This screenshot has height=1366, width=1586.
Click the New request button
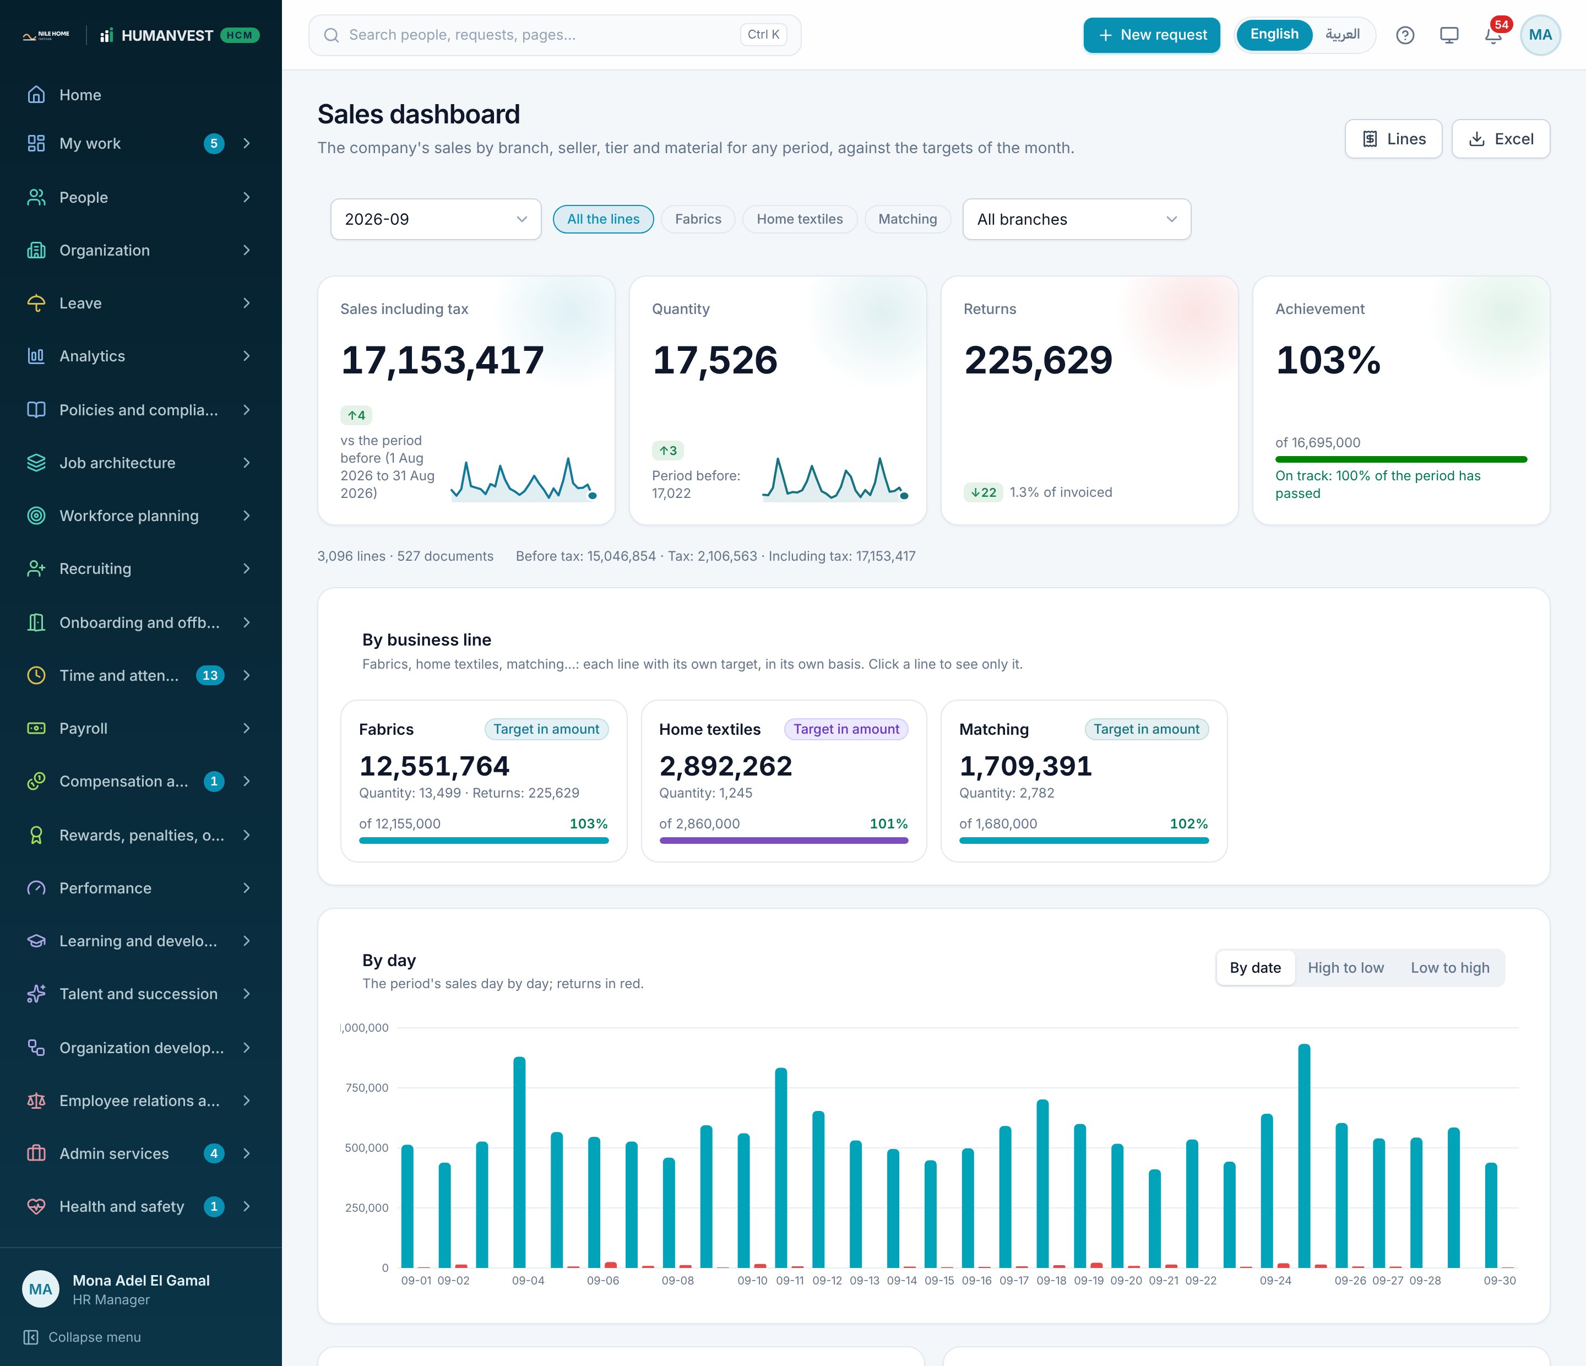point(1152,35)
